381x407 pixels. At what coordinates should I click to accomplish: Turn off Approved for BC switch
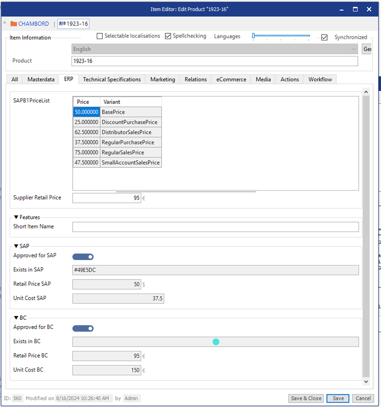pyautogui.click(x=83, y=328)
